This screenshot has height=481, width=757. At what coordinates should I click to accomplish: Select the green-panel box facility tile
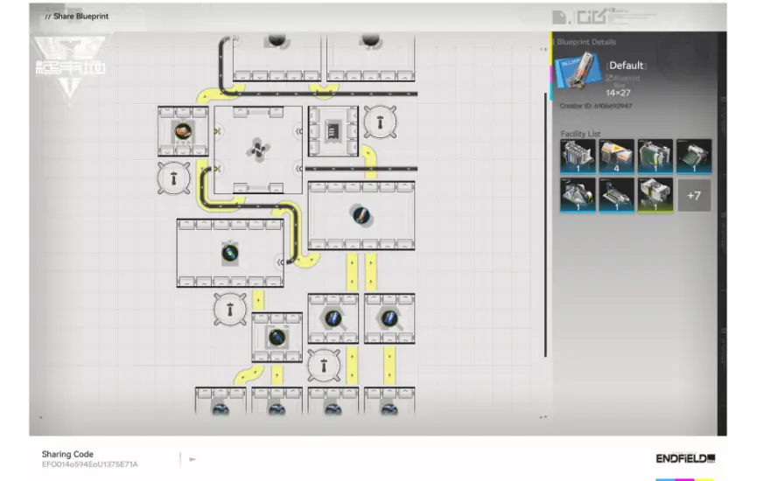pos(655,157)
